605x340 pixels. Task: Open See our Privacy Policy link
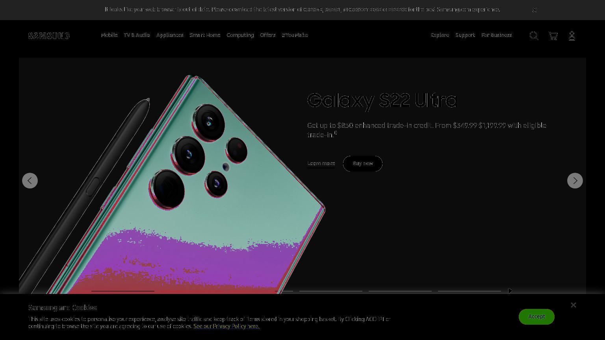[226, 326]
